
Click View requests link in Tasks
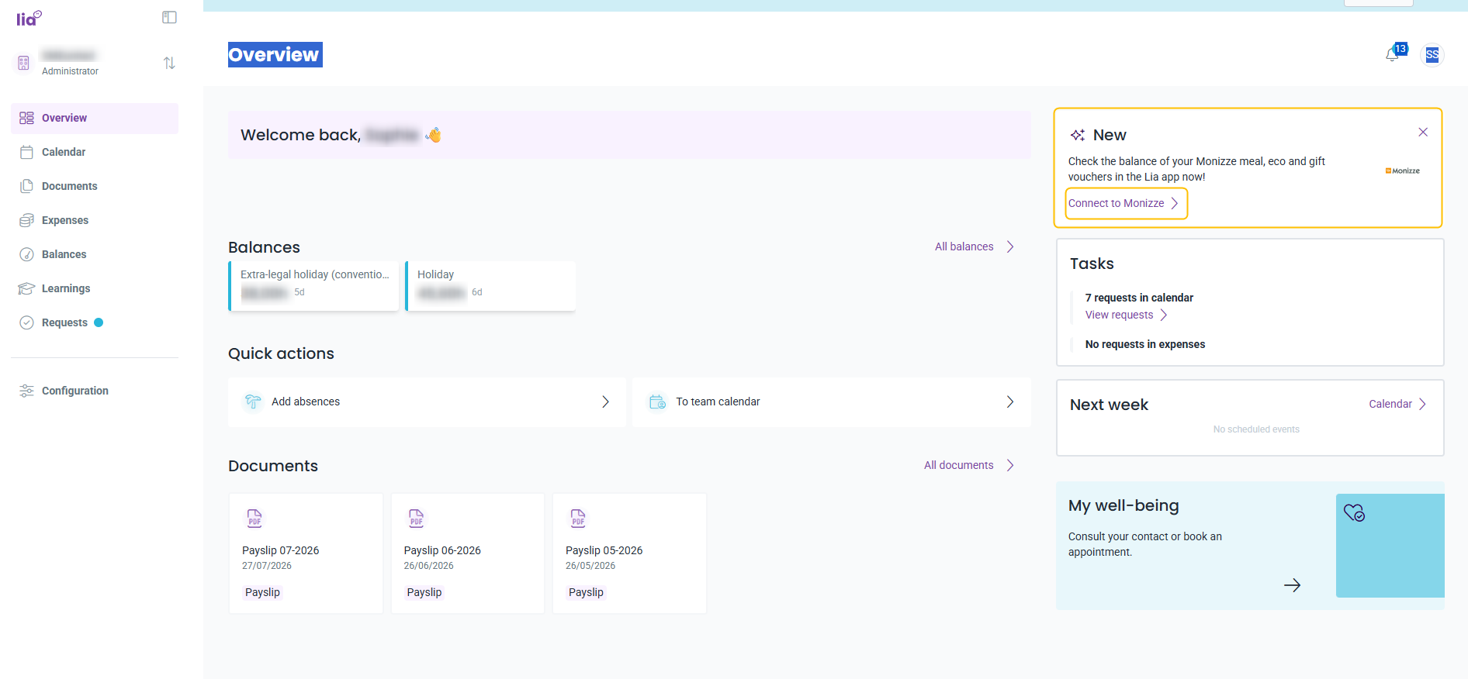click(x=1119, y=315)
